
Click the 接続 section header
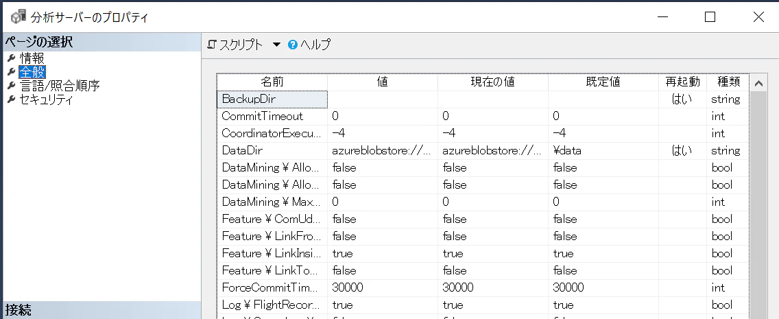(101, 310)
